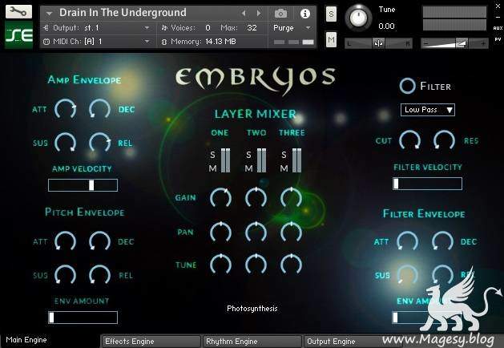Adjust Layer ONE pan knob
This screenshot has width=504, height=348.
(220, 232)
